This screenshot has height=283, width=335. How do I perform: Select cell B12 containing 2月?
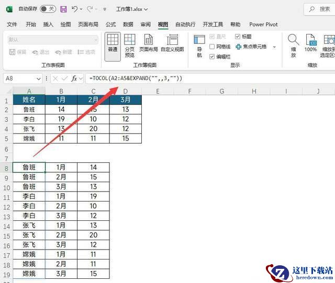tap(61, 206)
